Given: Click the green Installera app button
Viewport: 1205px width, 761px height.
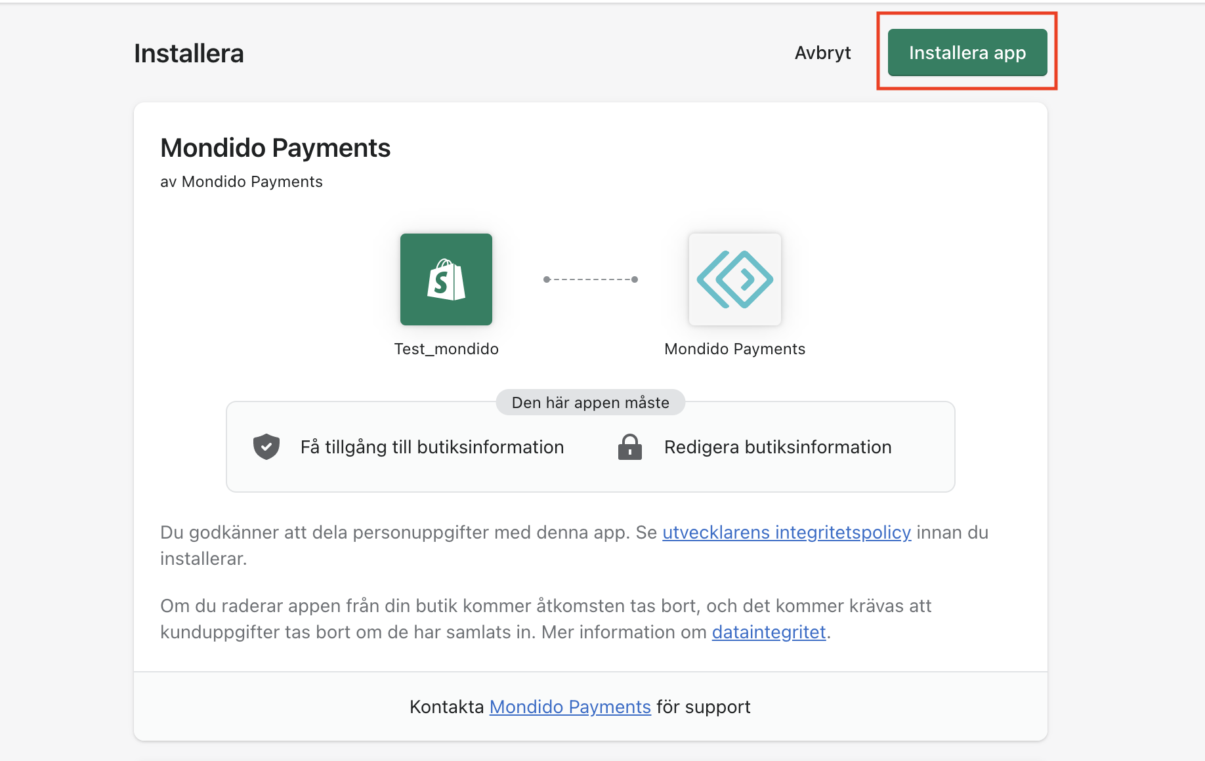Looking at the screenshot, I should tap(967, 52).
